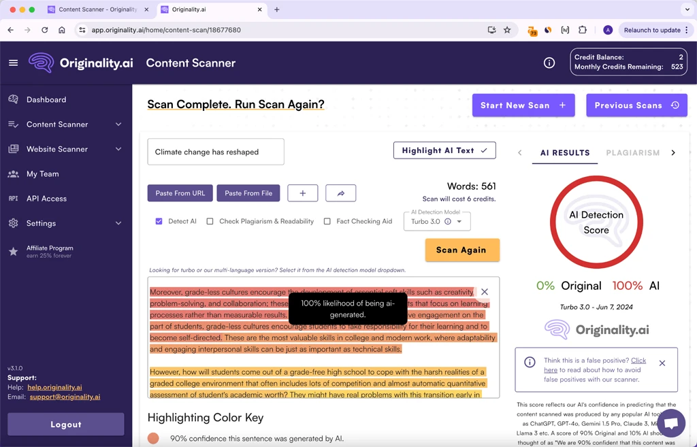Click the info icon next to Turbo 3.0
697x447 pixels.
[x=448, y=221]
